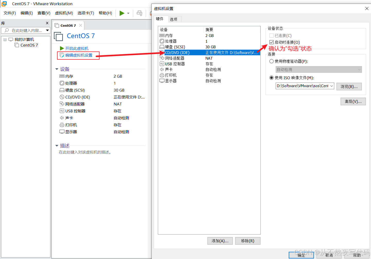Click sound card icon in settings dialog list

(162, 69)
